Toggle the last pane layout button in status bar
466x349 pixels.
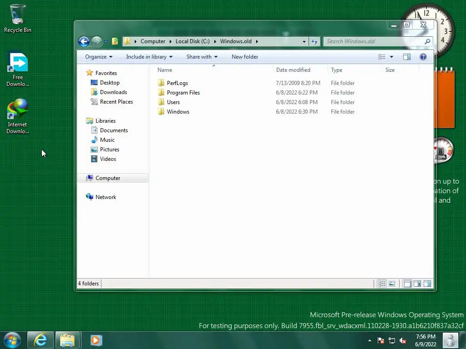coord(427,284)
